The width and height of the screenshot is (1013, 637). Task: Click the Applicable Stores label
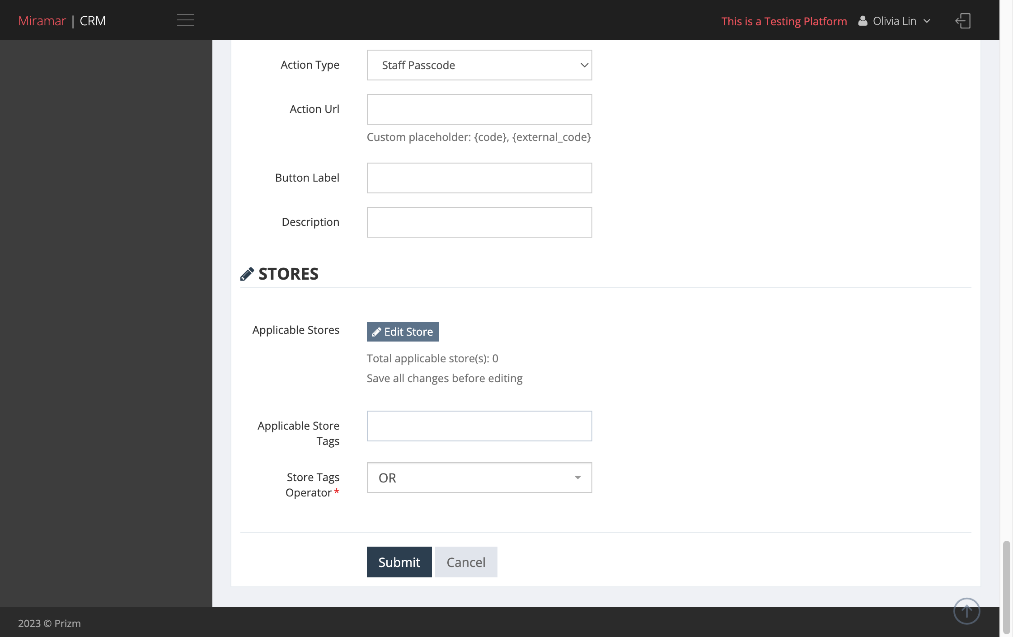[x=296, y=330]
